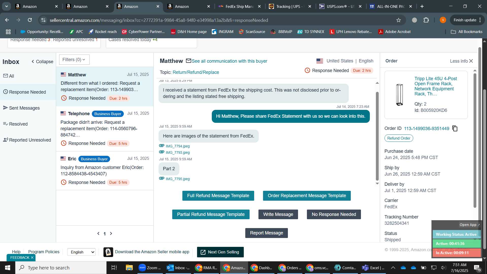Reload the browser page

pos(30,20)
